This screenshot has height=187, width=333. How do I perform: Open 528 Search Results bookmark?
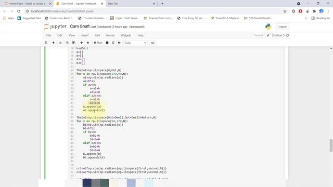click(x=258, y=18)
